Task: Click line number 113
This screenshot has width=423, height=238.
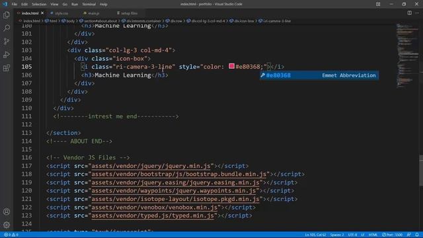Action: [26, 133]
